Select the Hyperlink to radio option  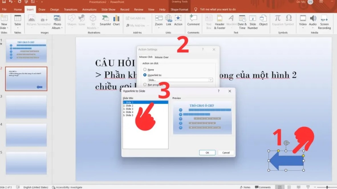[145, 75]
